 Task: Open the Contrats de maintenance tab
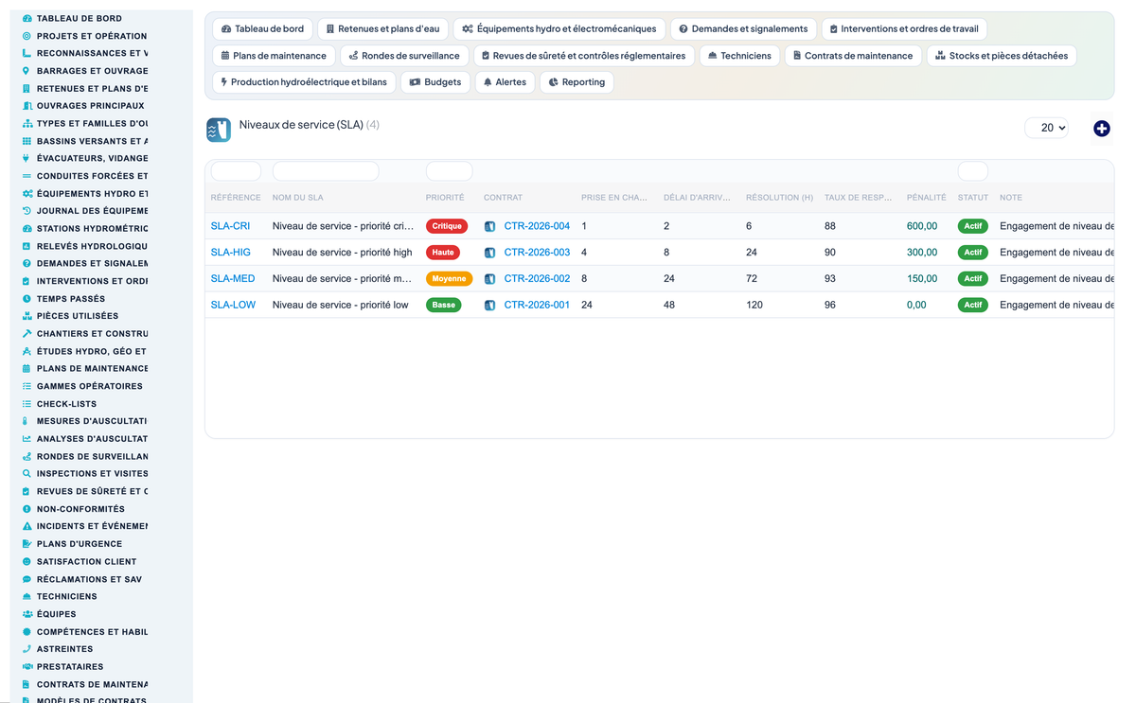tap(853, 56)
